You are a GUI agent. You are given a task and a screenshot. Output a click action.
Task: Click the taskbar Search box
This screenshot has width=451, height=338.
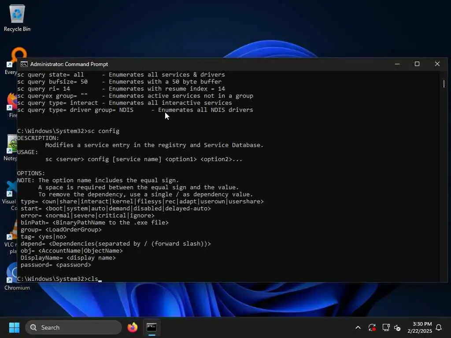point(74,327)
